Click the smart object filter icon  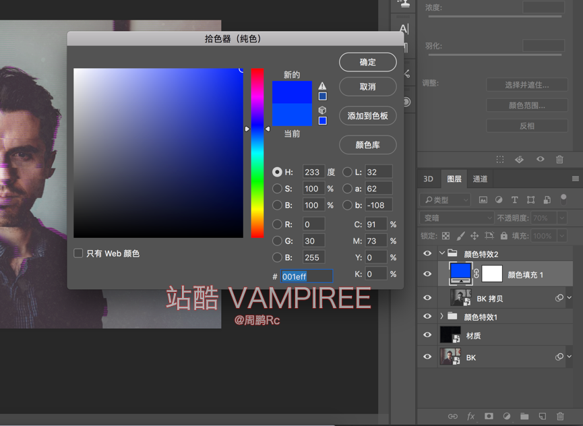(x=547, y=200)
